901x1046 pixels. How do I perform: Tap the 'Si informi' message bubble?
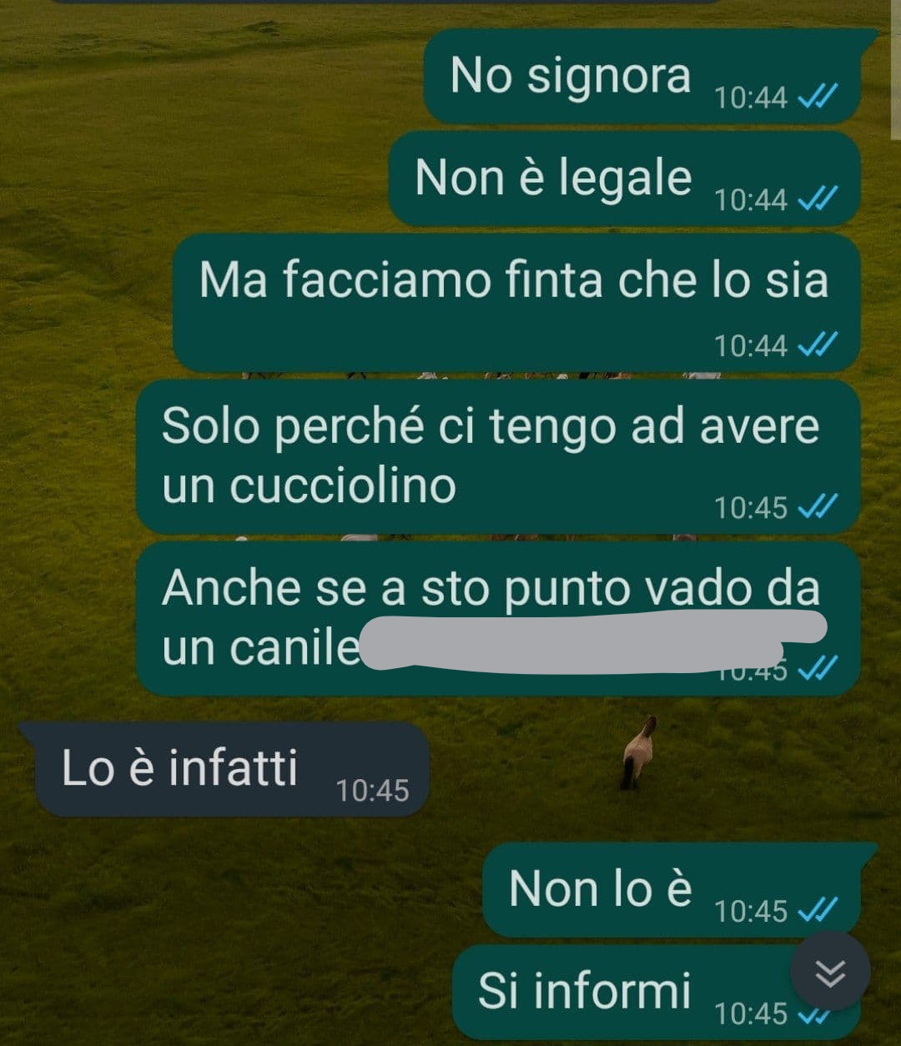coord(656,992)
